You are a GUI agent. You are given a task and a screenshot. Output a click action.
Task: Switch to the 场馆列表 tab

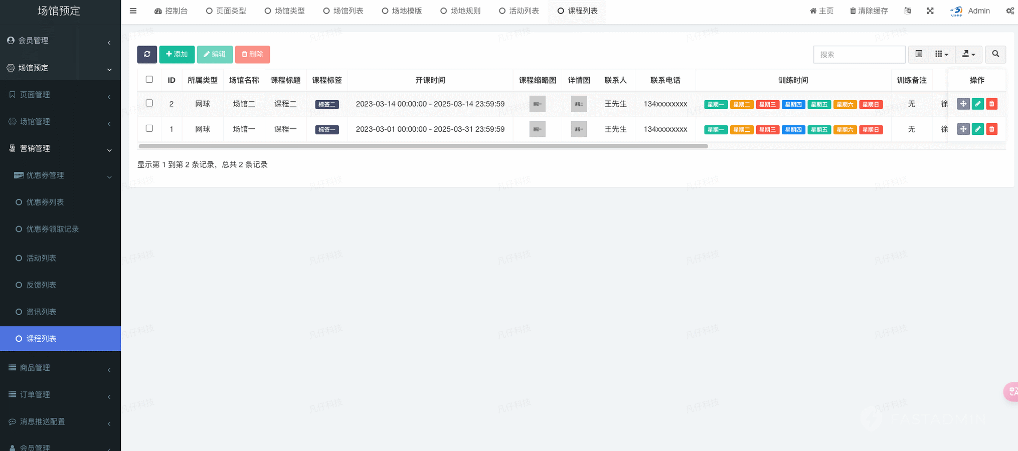pyautogui.click(x=344, y=11)
